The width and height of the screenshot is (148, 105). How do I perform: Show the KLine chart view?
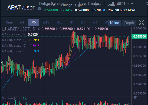point(115,23)
